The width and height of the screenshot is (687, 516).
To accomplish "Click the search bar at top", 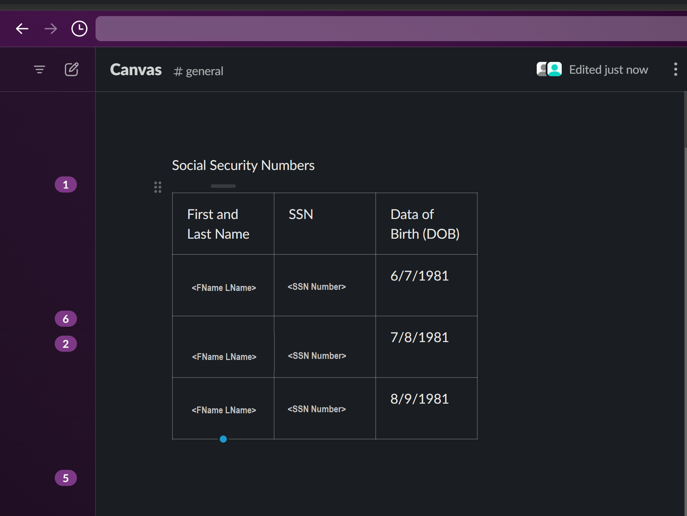I will (390, 29).
